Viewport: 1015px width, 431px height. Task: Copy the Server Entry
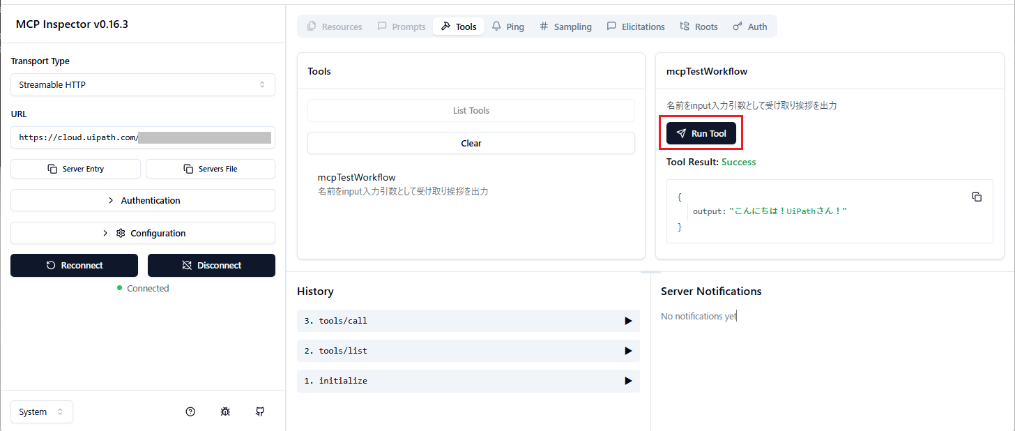click(x=75, y=169)
